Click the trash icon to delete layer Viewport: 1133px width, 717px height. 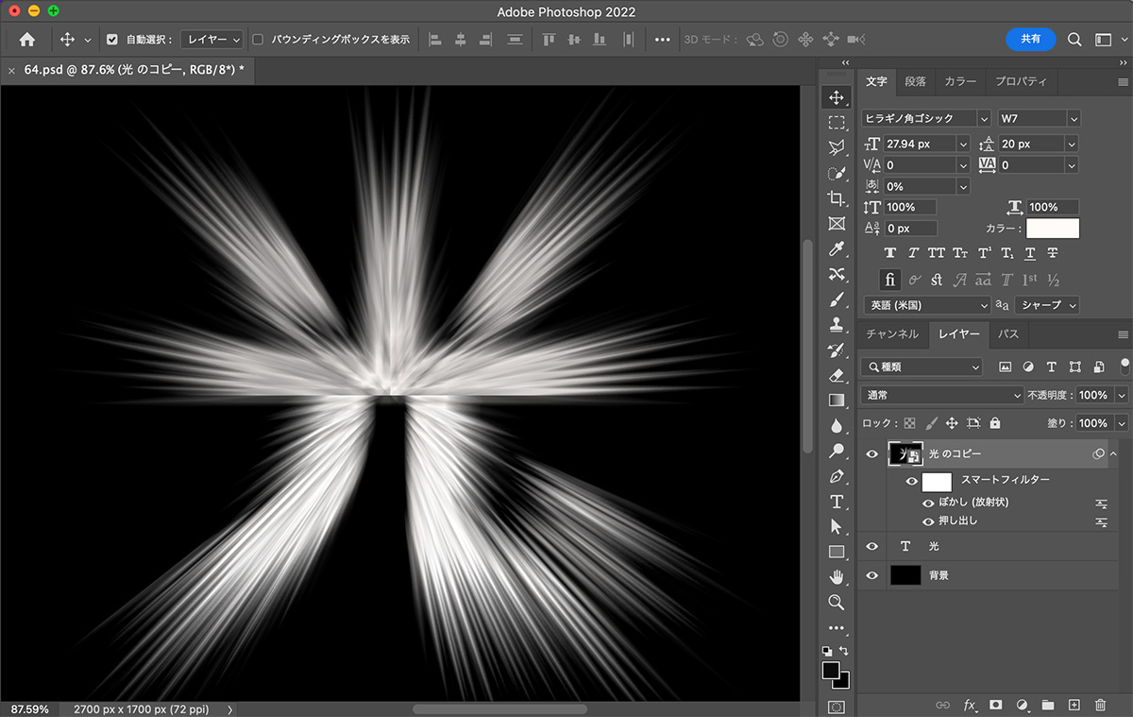(x=1100, y=705)
